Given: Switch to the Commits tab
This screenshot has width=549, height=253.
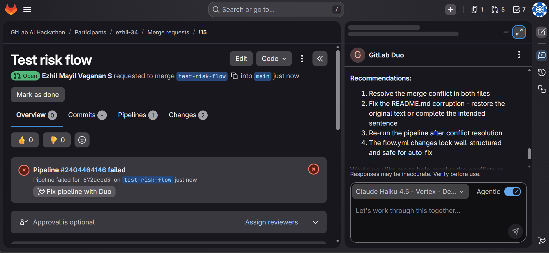Looking at the screenshot, I should [x=88, y=115].
